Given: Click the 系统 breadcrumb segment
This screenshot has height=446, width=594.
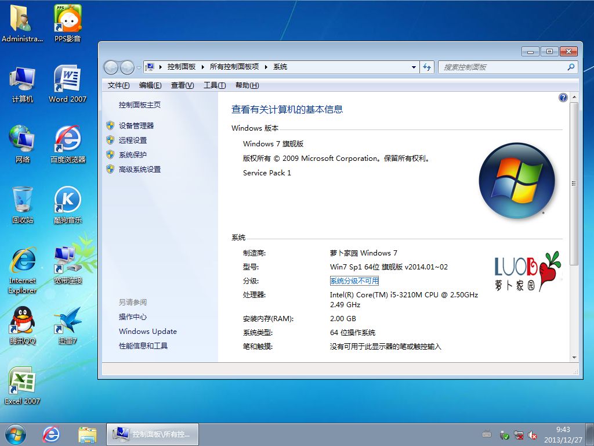Looking at the screenshot, I should pyautogui.click(x=280, y=67).
